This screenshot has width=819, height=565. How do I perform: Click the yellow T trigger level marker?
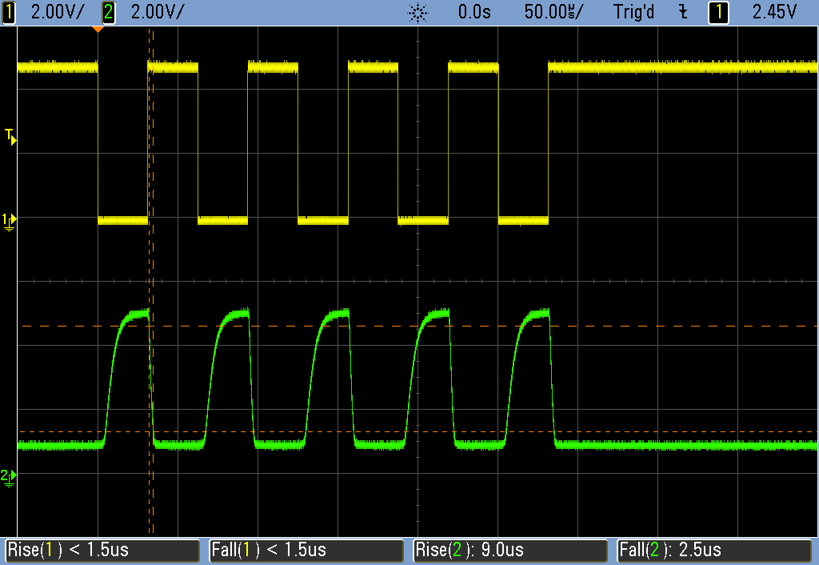(x=10, y=136)
